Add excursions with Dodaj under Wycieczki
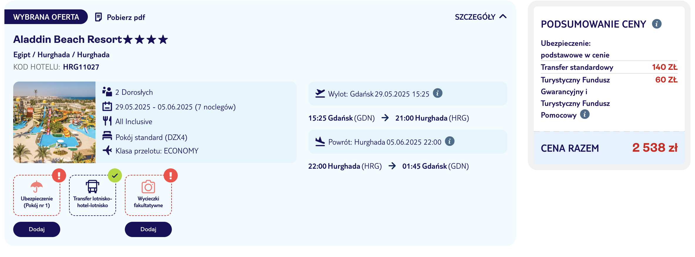 [x=148, y=229]
